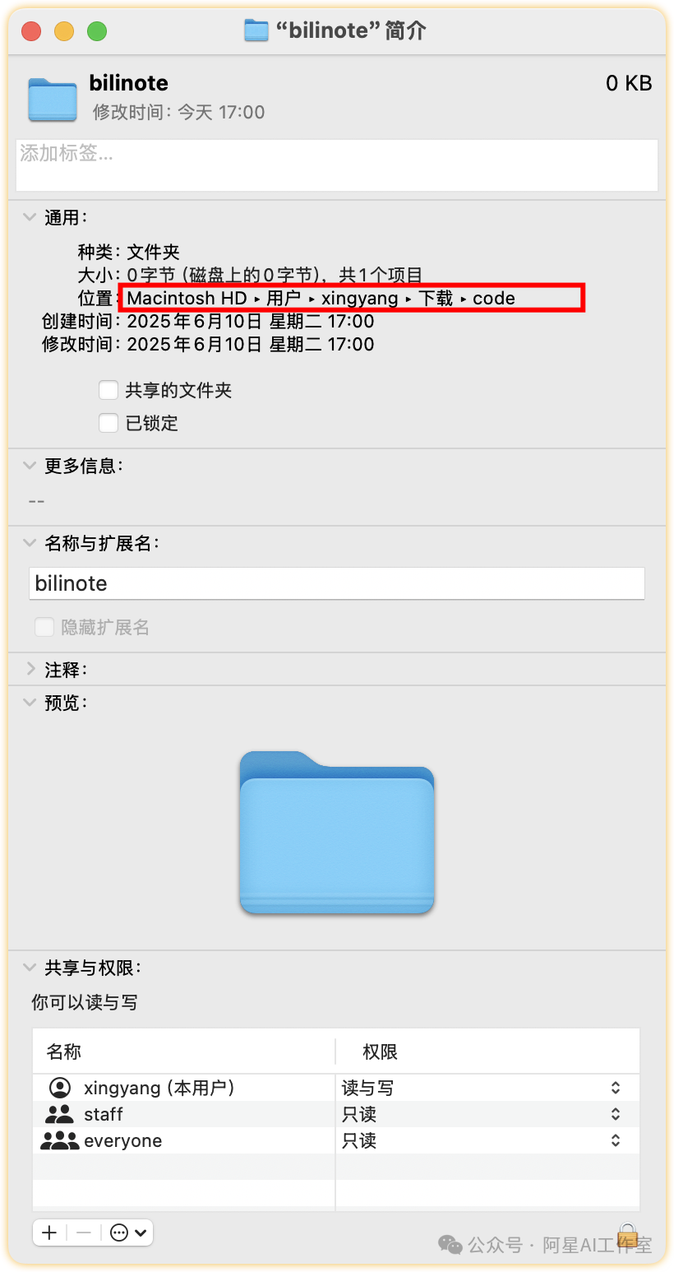Click the everyone group icon

(x=59, y=1140)
